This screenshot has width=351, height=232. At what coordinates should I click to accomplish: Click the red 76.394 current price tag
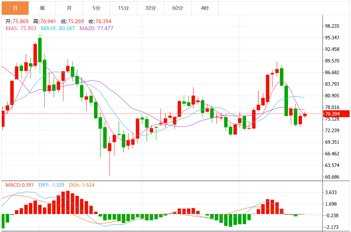(337, 114)
